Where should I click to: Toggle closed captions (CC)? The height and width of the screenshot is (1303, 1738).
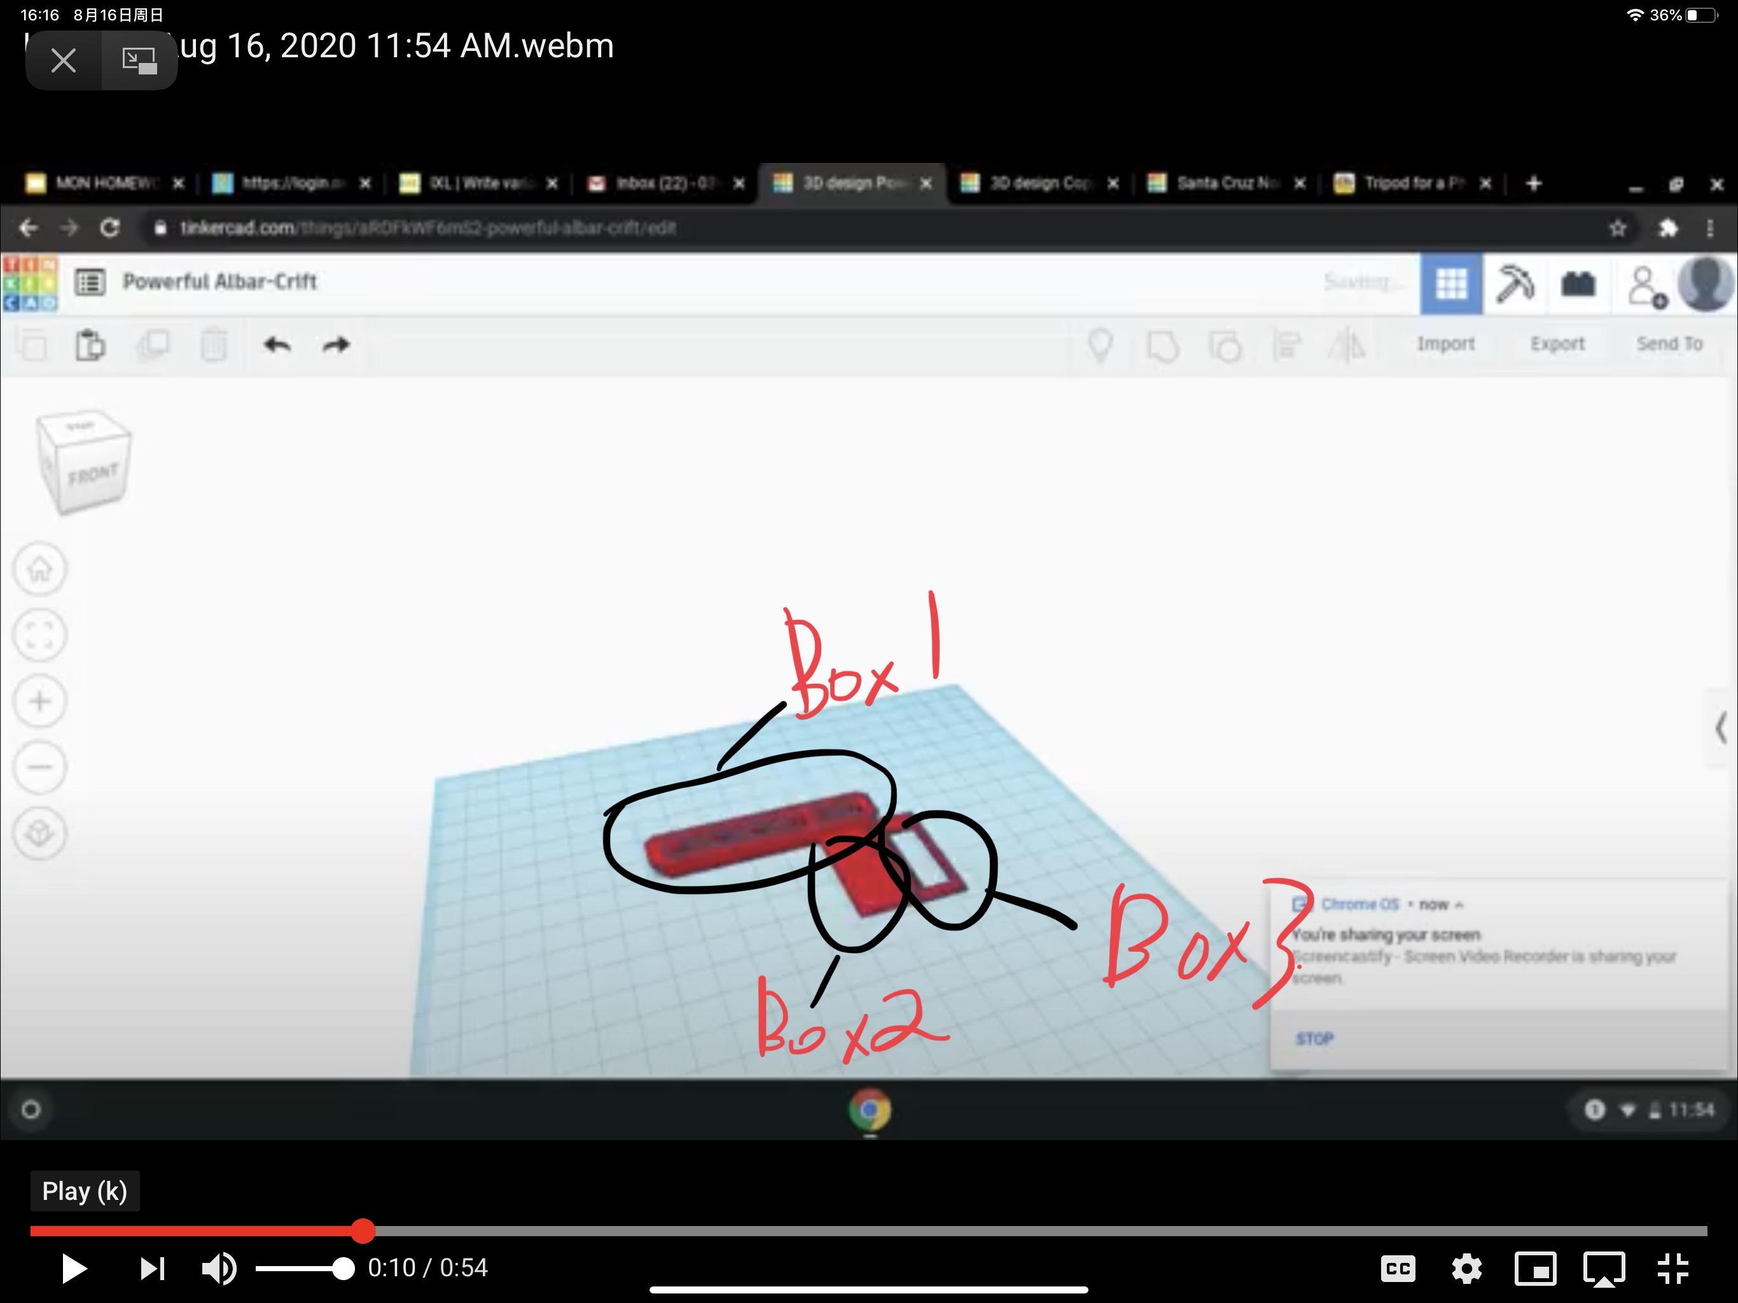[1398, 1269]
